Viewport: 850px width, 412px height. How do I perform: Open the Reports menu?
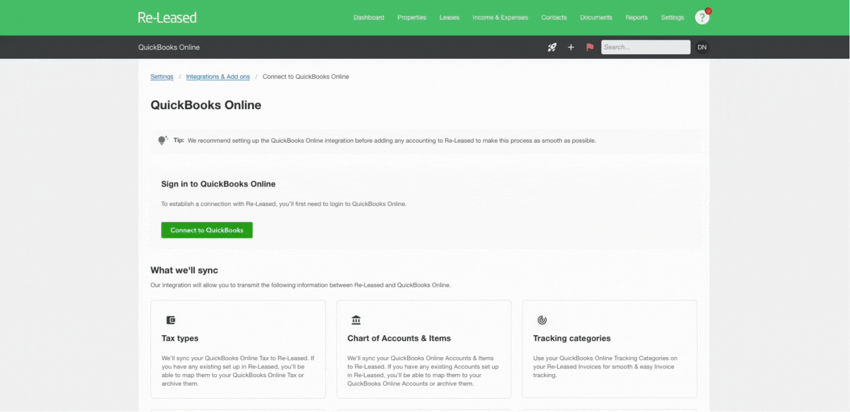pos(636,17)
